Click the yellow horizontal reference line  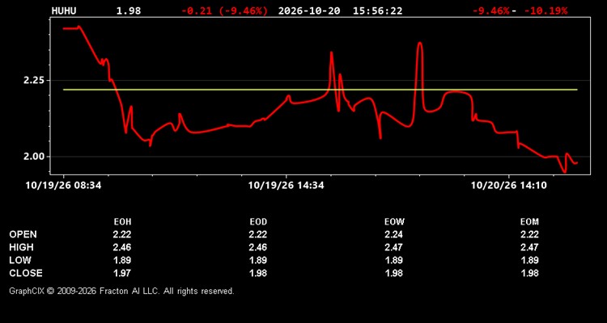(320, 90)
